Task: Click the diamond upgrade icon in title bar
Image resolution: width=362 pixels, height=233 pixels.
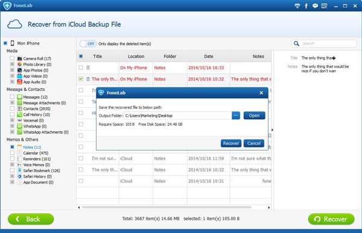Action: click(x=297, y=6)
